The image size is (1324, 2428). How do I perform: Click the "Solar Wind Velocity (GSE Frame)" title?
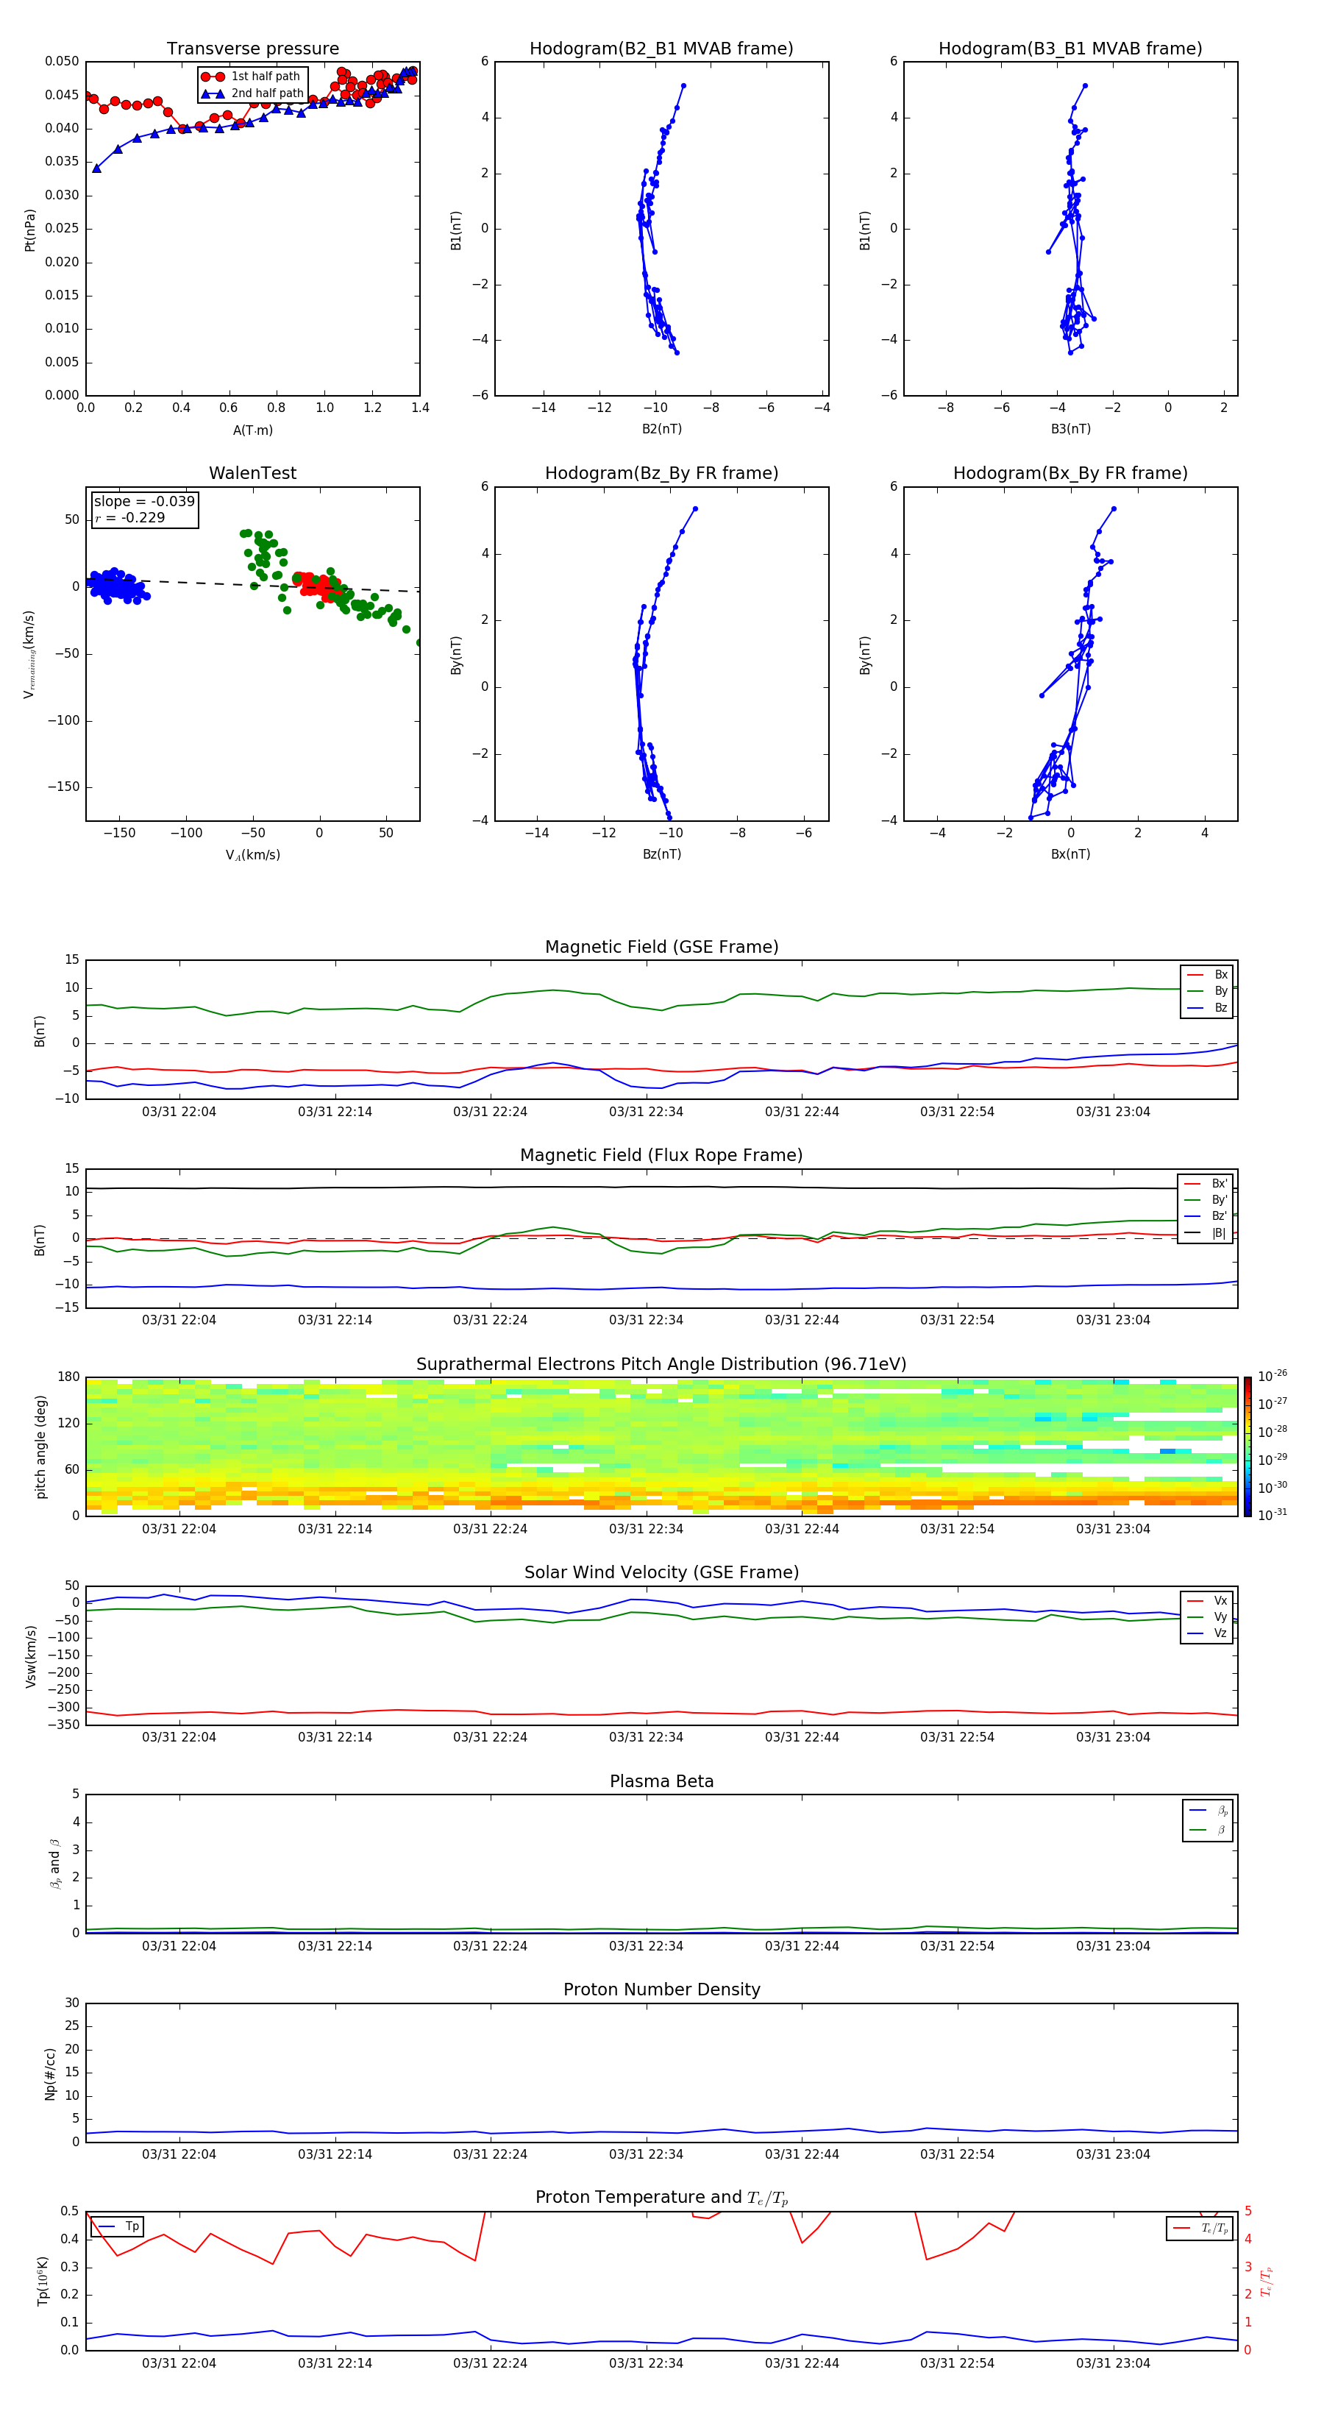click(661, 1572)
